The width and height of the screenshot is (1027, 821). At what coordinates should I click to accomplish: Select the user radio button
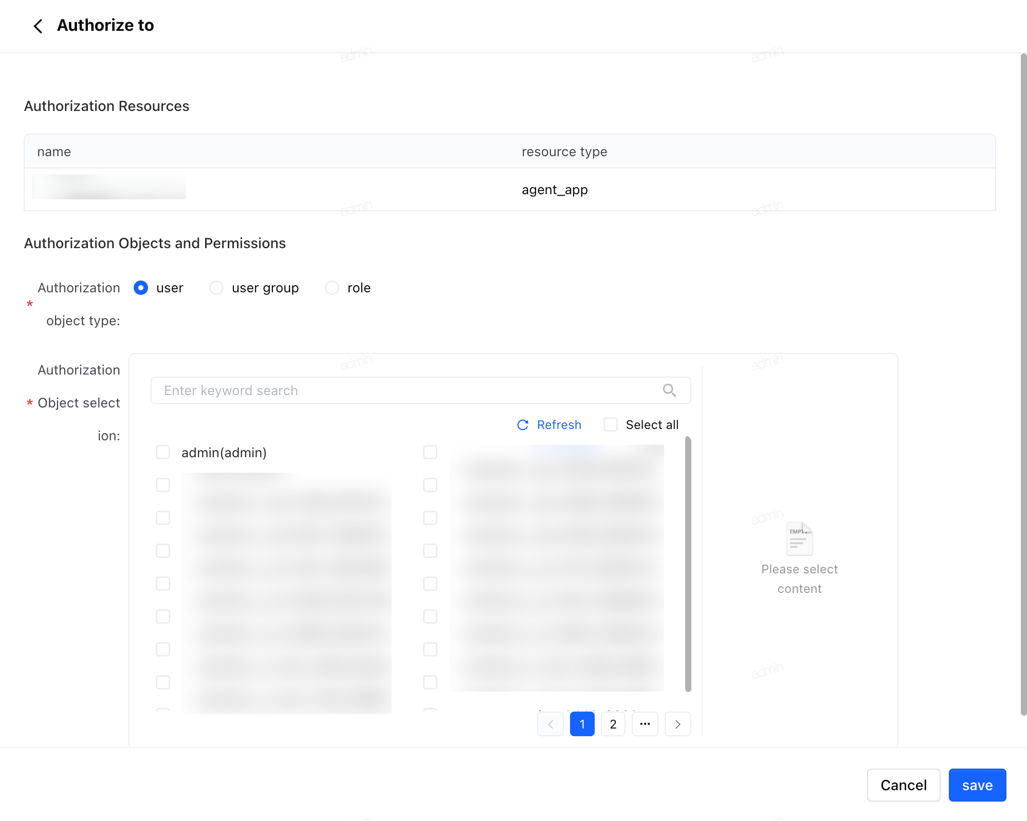pos(141,288)
